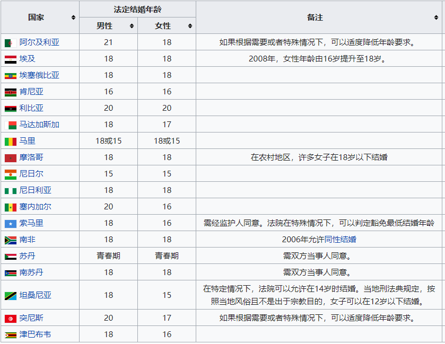Click the Senegal flag next to 塞内加尔
This screenshot has width=445, height=344.
click(11, 207)
